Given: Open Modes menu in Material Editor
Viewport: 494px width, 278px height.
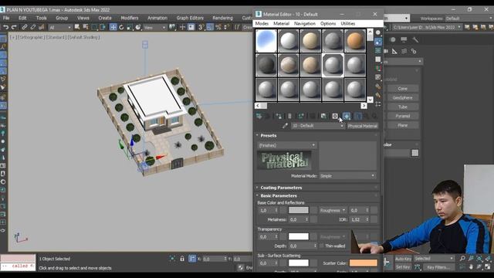Looking at the screenshot, I should tap(262, 24).
